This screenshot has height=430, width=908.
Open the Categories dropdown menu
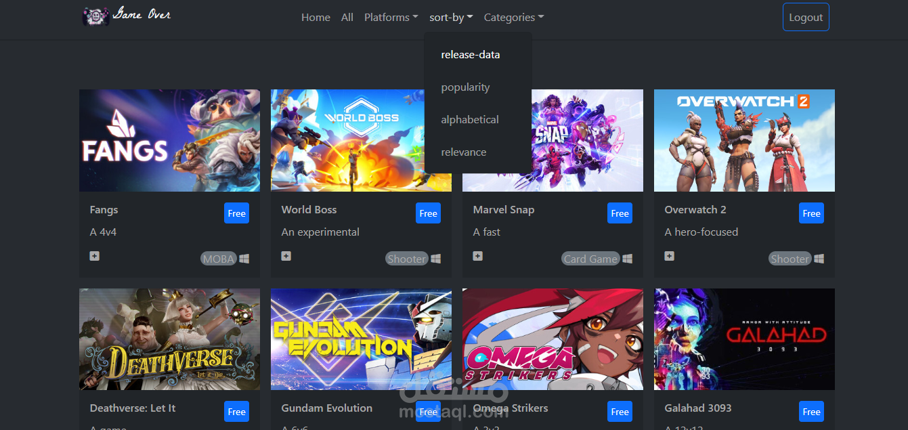(514, 18)
